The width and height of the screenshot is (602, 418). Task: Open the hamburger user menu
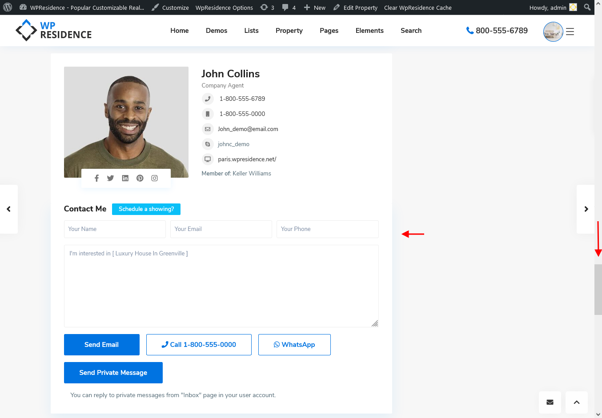[570, 32]
